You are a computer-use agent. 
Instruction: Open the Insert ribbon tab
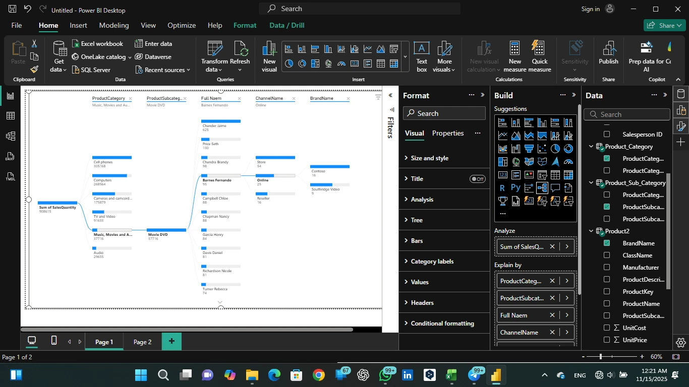pyautogui.click(x=78, y=25)
